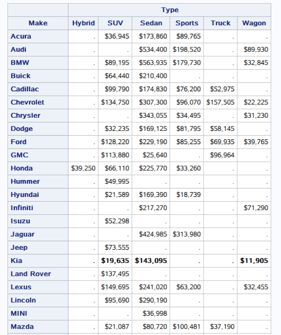Select the Truck column header

tap(220, 23)
